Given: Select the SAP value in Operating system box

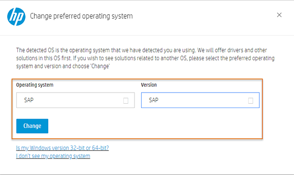Looking at the screenshot, I should pyautogui.click(x=29, y=100).
